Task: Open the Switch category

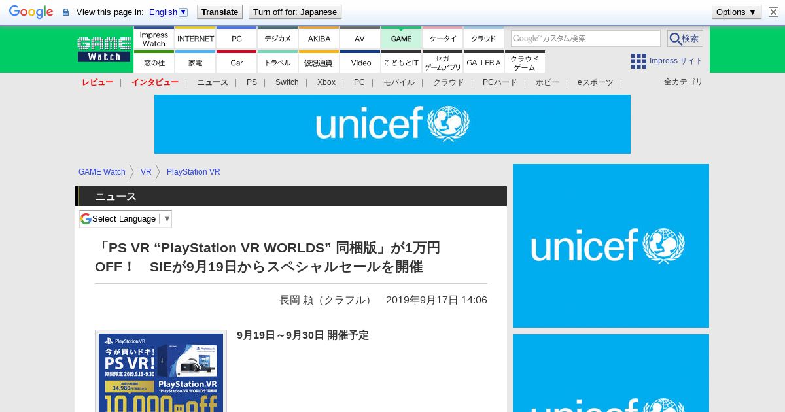Action: 287,82
